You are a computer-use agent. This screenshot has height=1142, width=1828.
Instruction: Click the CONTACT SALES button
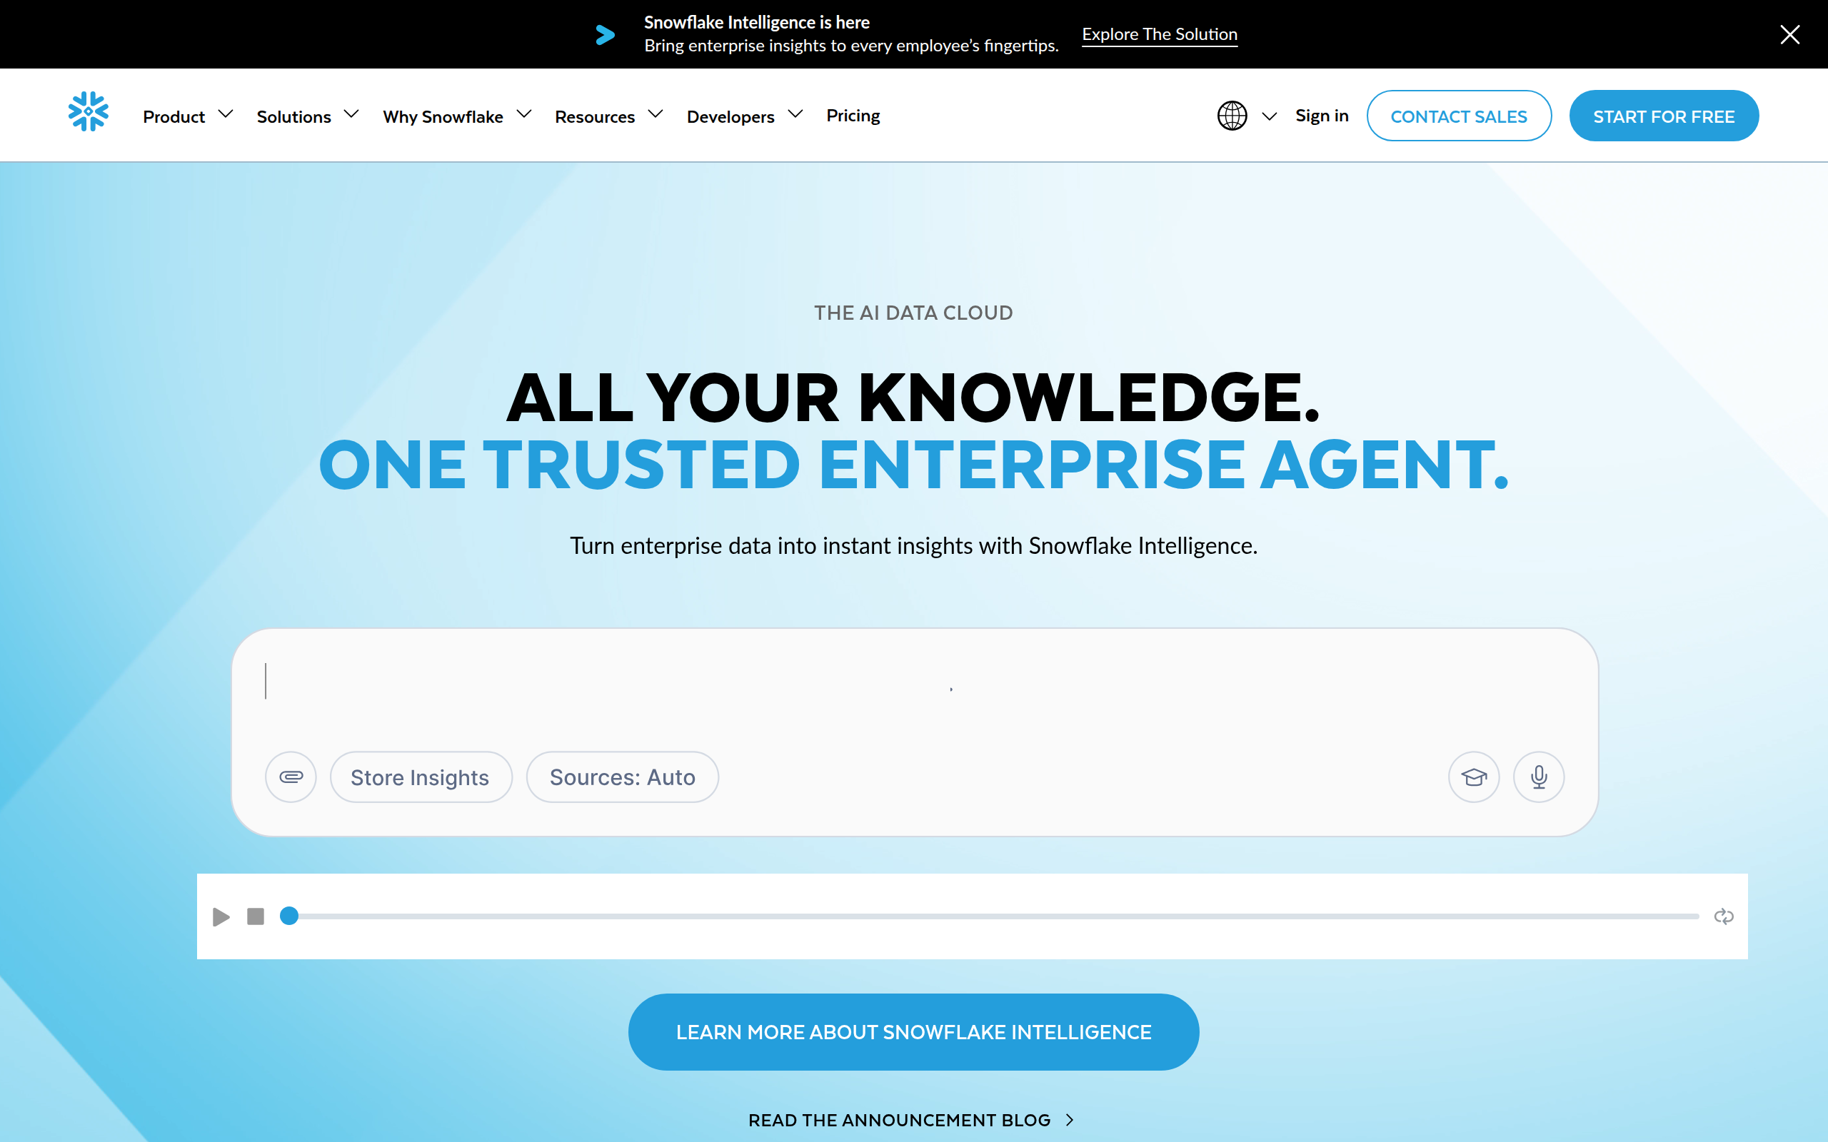tap(1459, 116)
